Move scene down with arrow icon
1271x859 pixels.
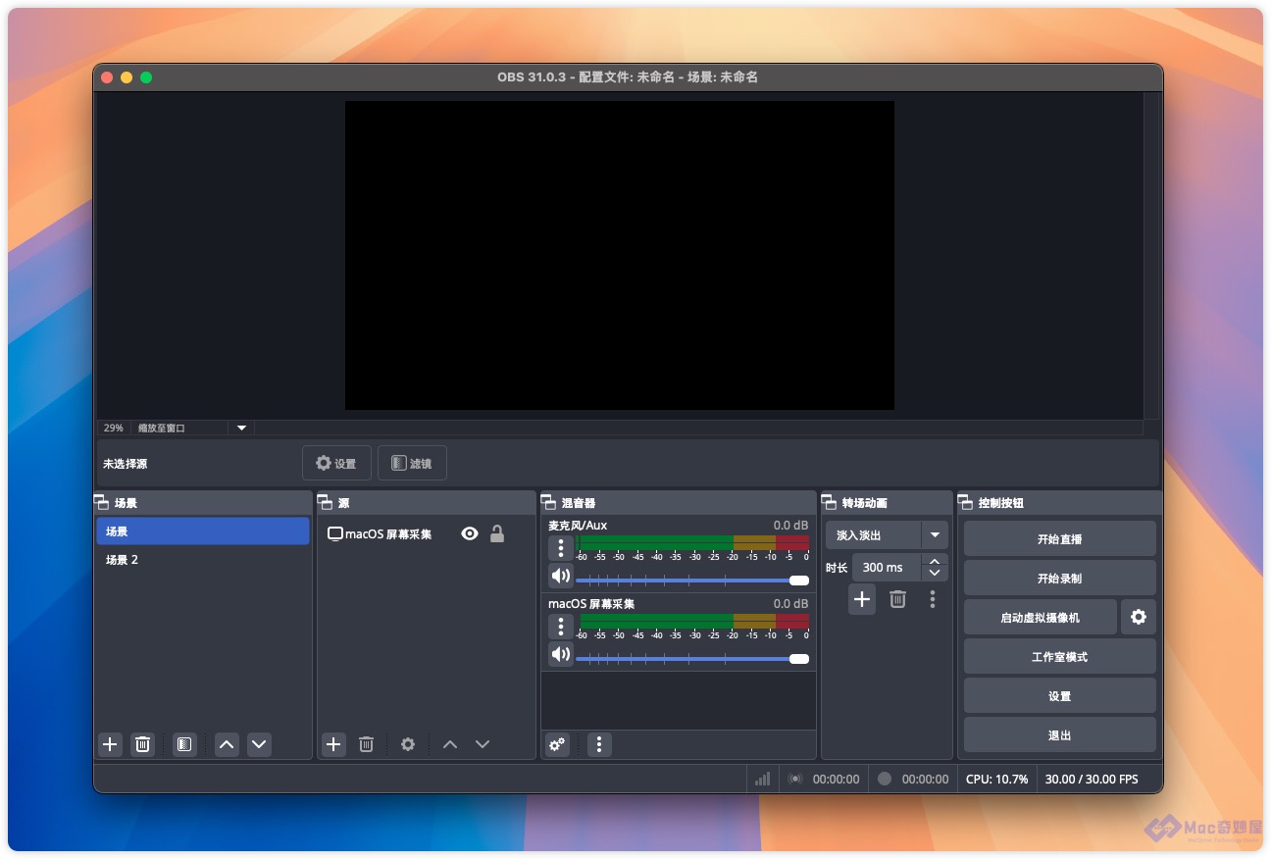point(259,744)
